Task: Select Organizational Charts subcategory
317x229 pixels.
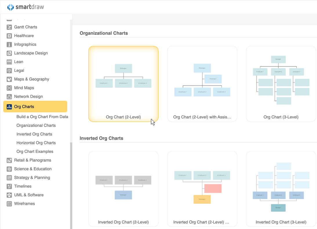Action: click(36, 125)
